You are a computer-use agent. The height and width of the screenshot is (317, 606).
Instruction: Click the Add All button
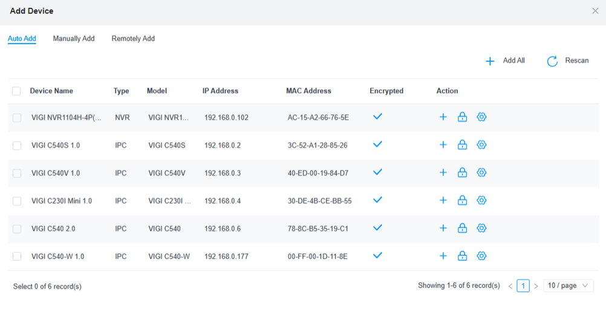click(506, 61)
